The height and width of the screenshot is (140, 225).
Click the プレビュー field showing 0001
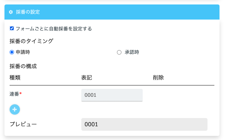click(144, 124)
